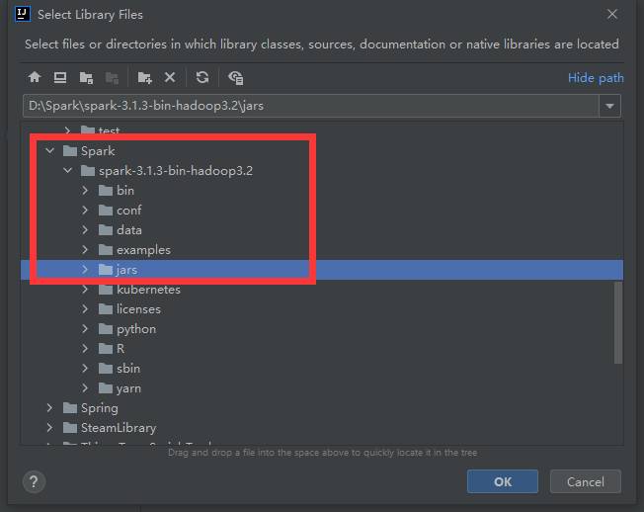Select the python folder
Viewport: 644px width, 512px height.
pos(126,329)
